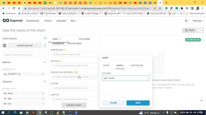Open File Explorer from the taskbar
Screen dimensions: 206x115
click(27, 112)
